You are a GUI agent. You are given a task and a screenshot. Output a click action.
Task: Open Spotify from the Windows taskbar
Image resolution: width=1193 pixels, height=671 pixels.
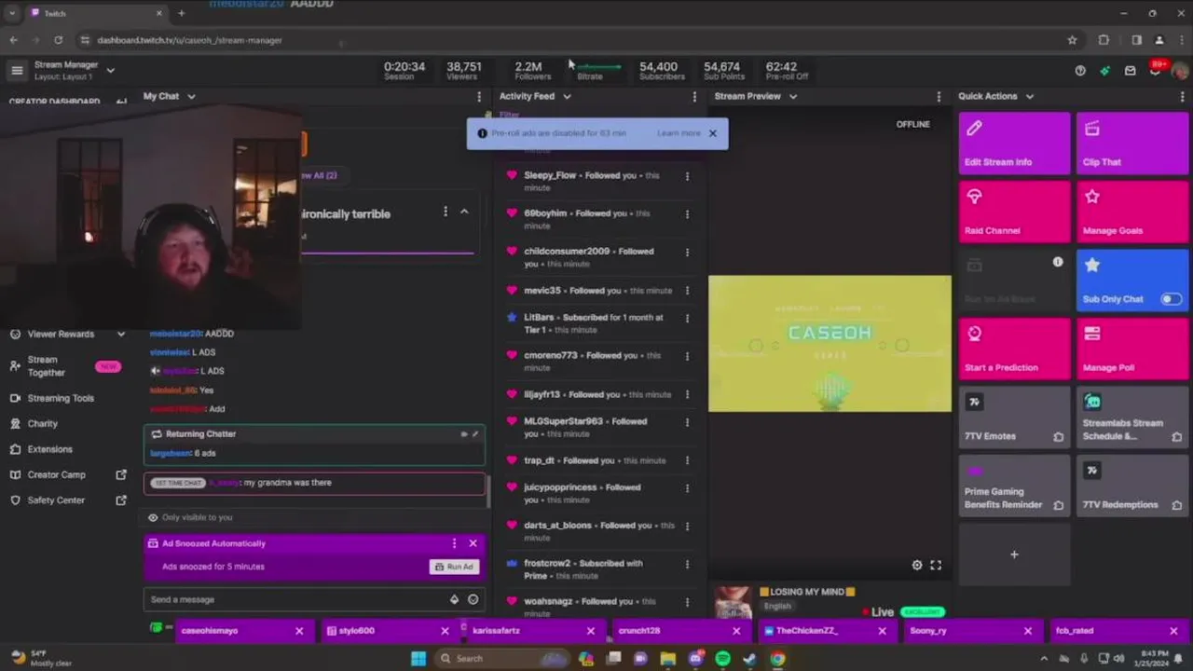[722, 659]
